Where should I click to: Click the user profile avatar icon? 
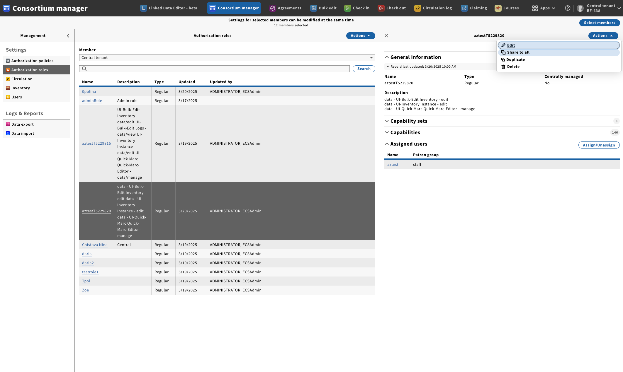[x=580, y=8]
